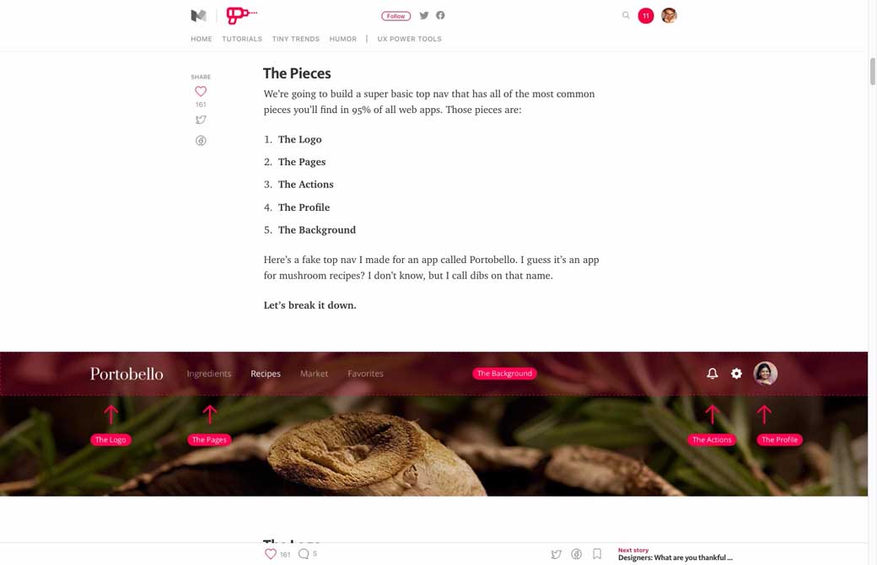Open the Twitter icon beside Follow

pos(424,16)
